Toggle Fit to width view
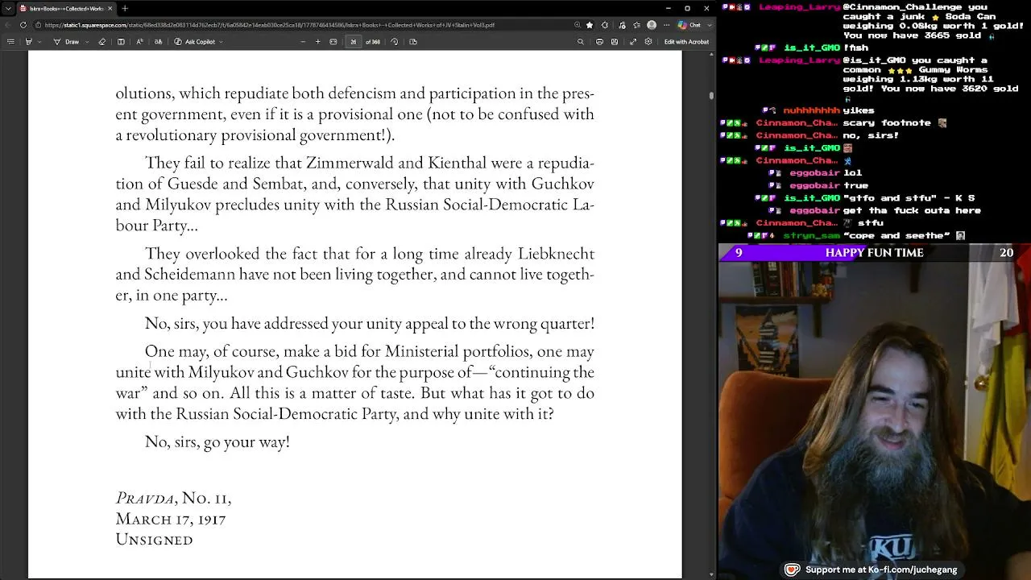This screenshot has width=1031, height=580. click(333, 42)
